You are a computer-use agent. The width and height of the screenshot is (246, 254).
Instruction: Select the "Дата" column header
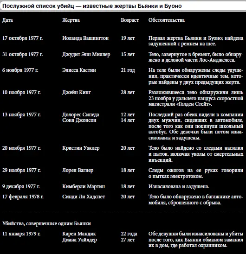pos(7,20)
